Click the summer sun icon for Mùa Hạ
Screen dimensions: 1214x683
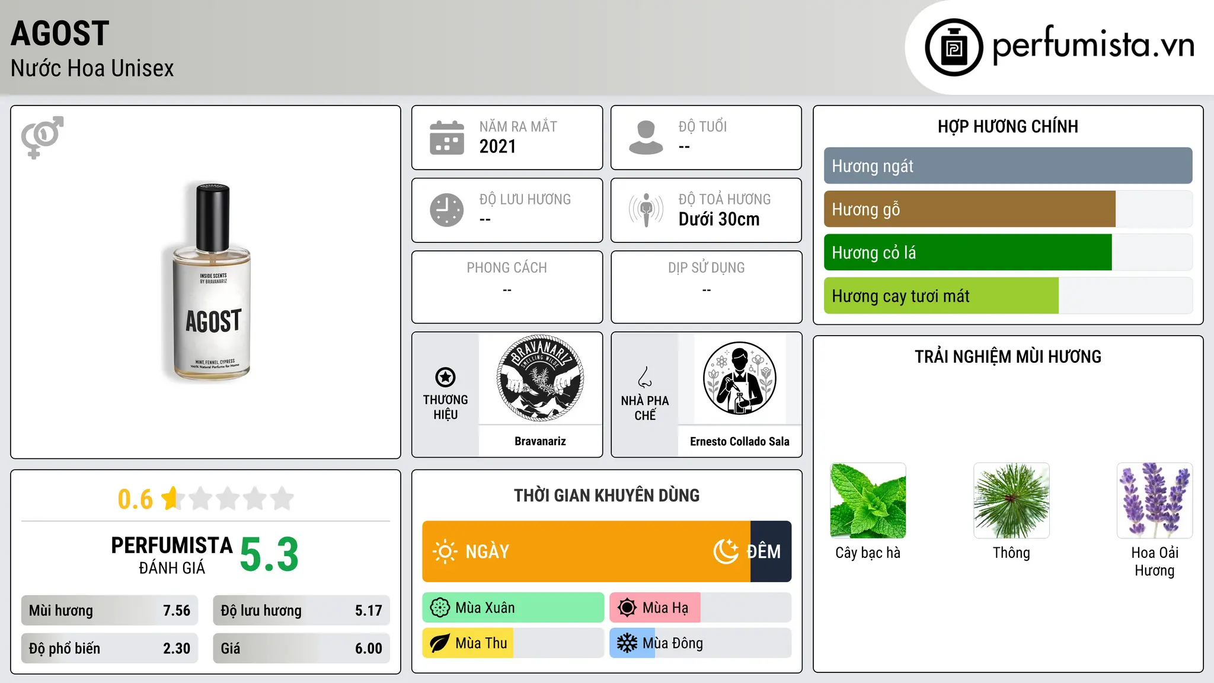click(x=627, y=608)
